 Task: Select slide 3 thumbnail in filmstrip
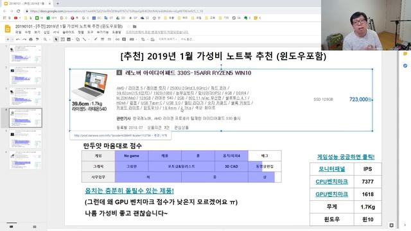click(26, 97)
